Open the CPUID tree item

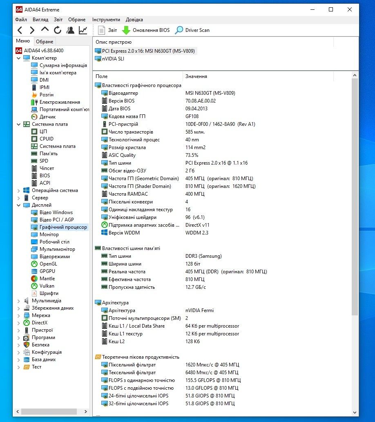click(x=42, y=139)
